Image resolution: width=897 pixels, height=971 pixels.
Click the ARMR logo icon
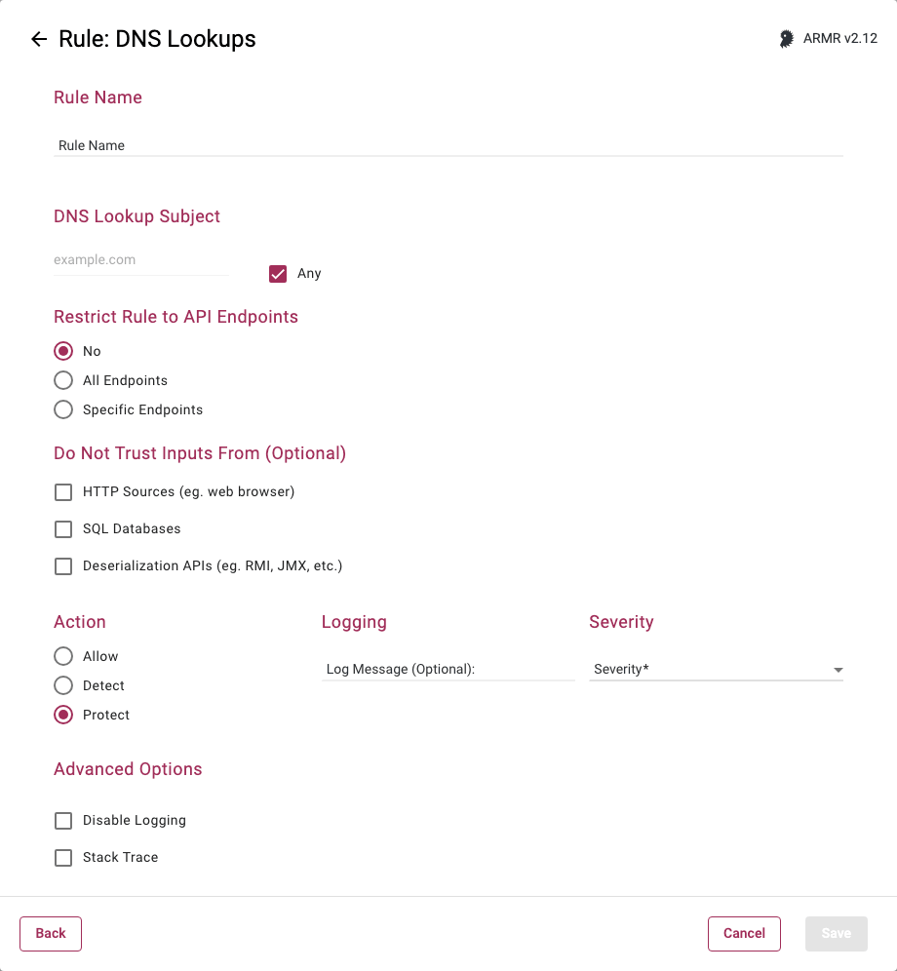click(786, 39)
